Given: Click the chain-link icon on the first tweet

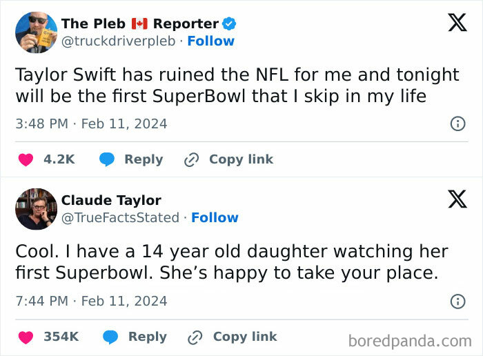Looking at the screenshot, I should point(191,159).
